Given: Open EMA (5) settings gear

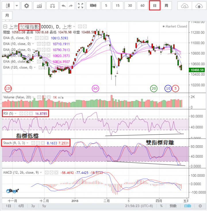Looking at the screenshot, I should click(42, 38).
